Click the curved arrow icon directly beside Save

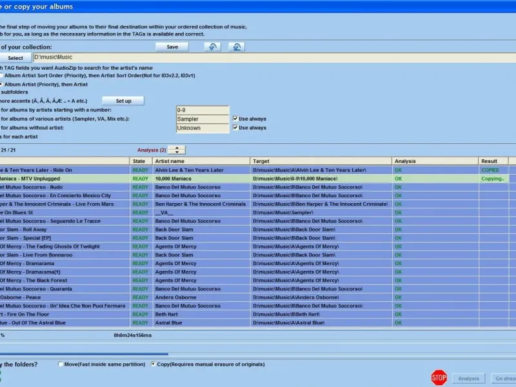tap(212, 46)
